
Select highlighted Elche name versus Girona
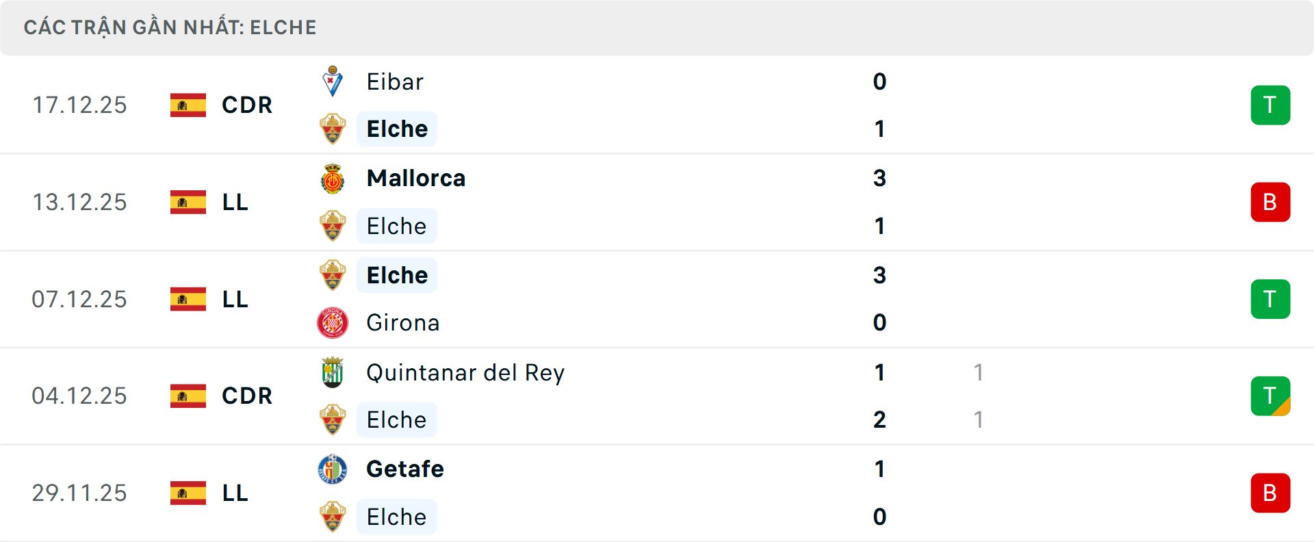[x=397, y=275]
